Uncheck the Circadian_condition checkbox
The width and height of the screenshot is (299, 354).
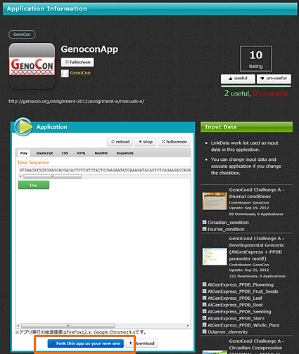click(x=205, y=222)
